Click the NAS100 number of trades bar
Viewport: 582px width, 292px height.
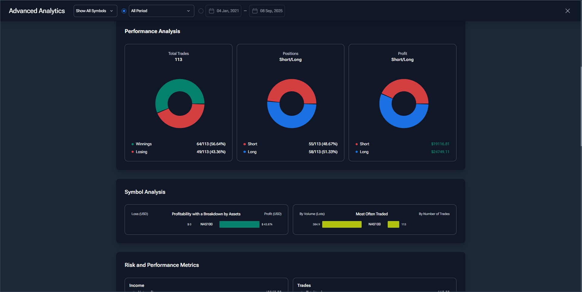pos(393,224)
